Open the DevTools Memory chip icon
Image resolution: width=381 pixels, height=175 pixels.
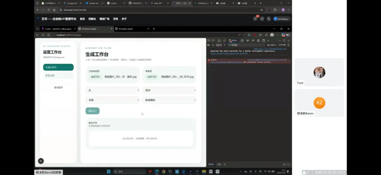click(258, 40)
